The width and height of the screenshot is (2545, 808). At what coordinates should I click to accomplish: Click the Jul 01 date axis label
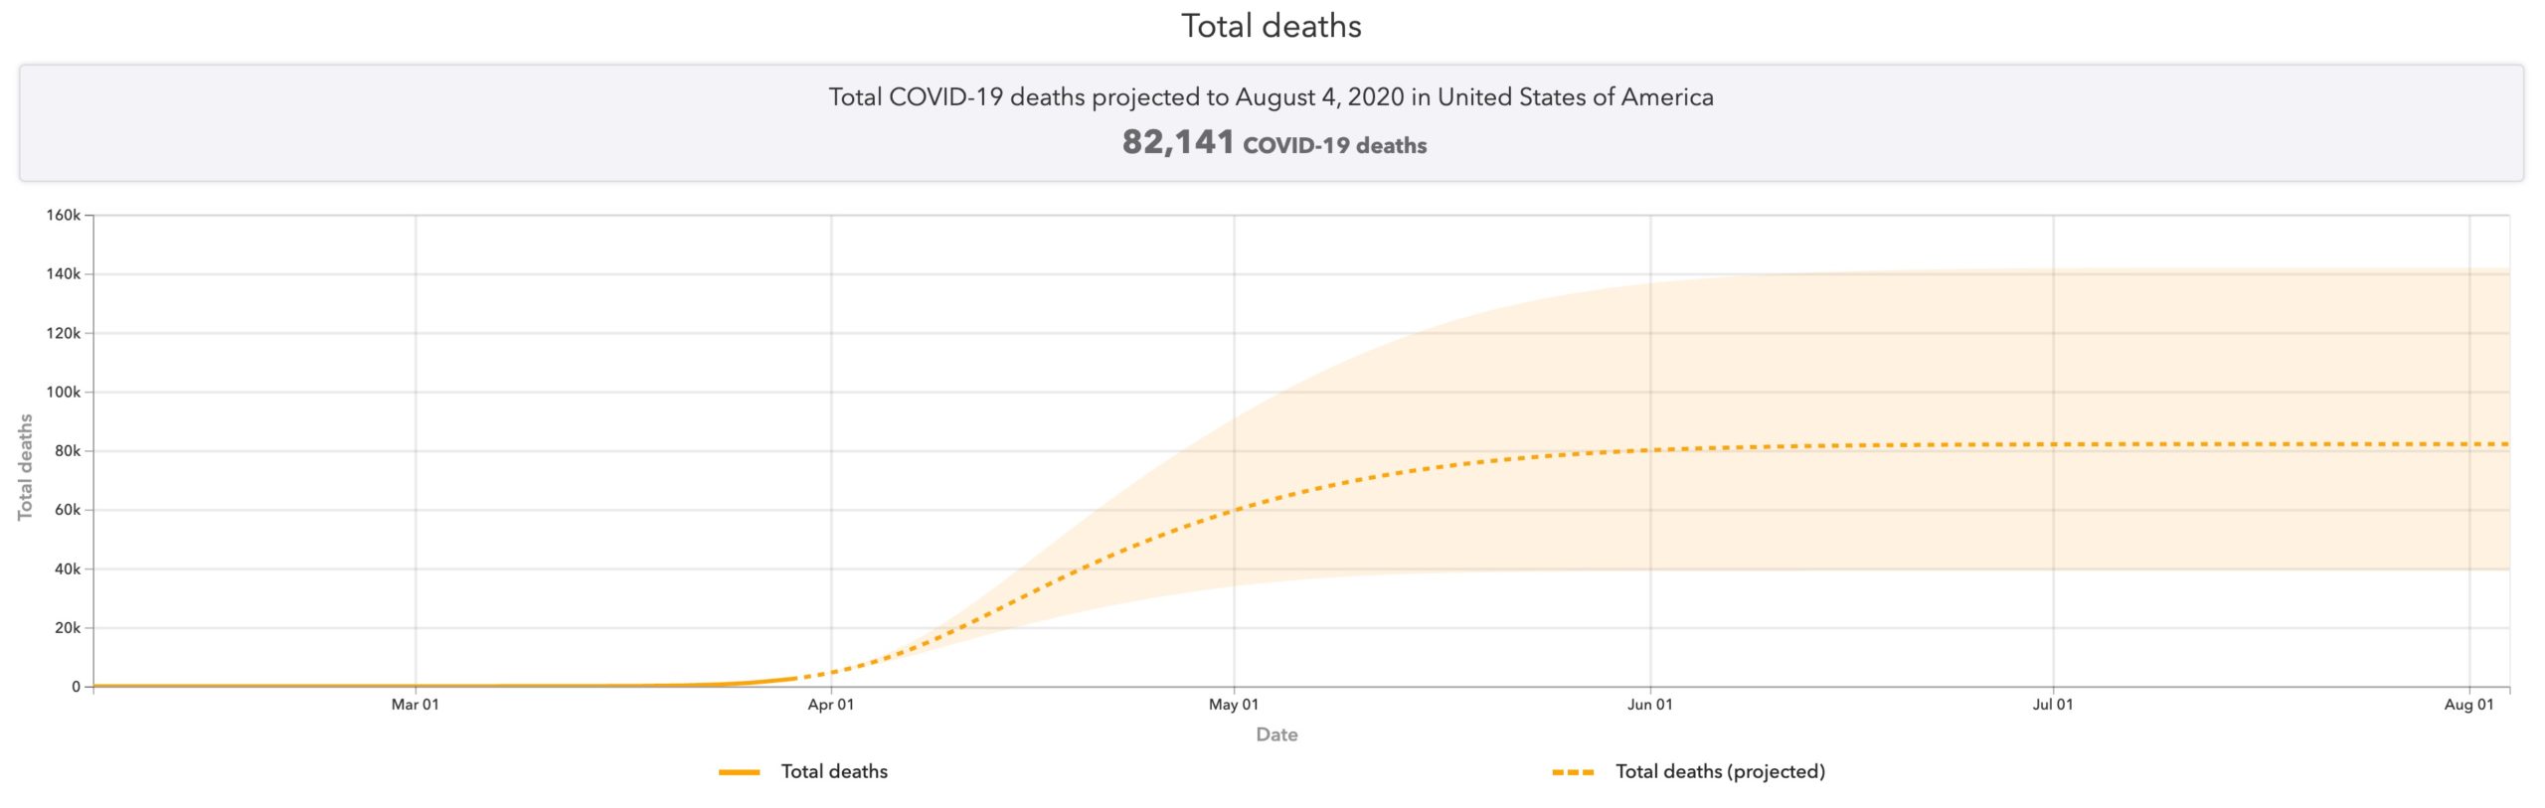tap(2052, 705)
